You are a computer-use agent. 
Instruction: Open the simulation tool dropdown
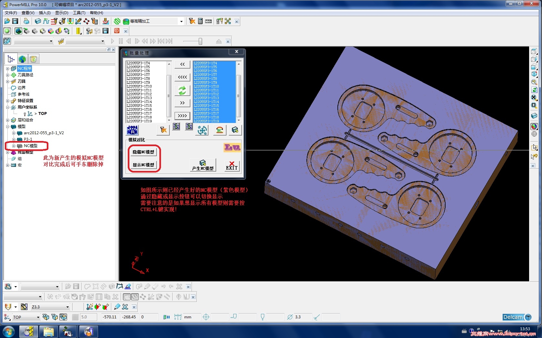(x=103, y=41)
